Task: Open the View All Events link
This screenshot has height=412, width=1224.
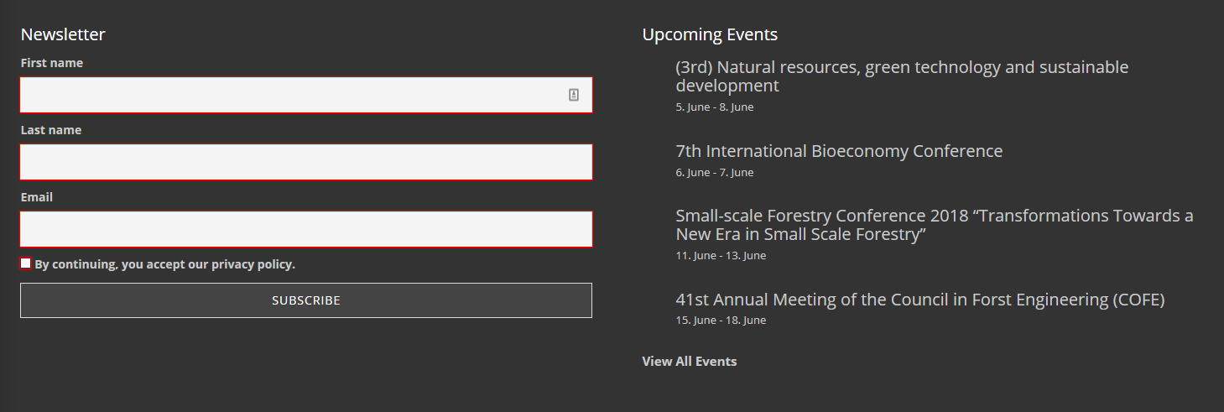Action: pyautogui.click(x=690, y=362)
